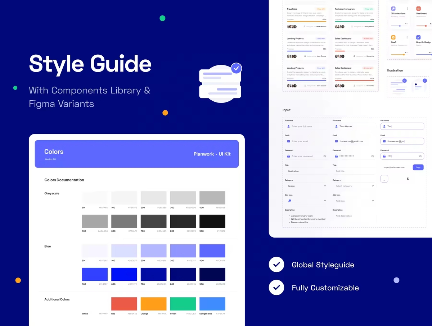Click the orange SaaS card icon
Image resolution: width=432 pixels, height=326 pixels.
[x=393, y=37]
